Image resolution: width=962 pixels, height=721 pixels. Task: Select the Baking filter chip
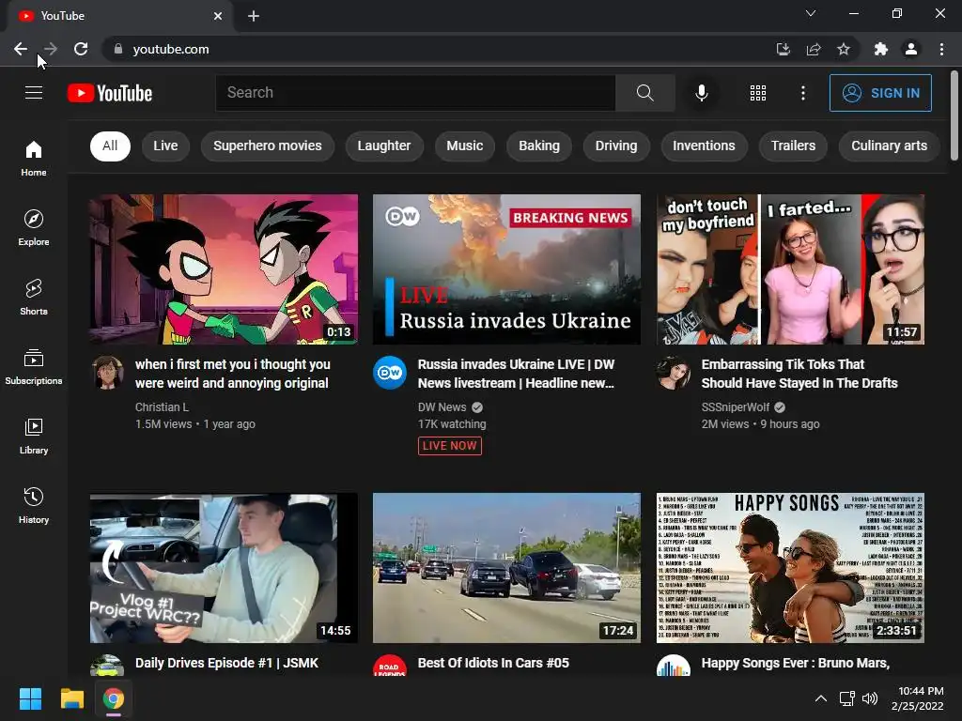point(538,146)
